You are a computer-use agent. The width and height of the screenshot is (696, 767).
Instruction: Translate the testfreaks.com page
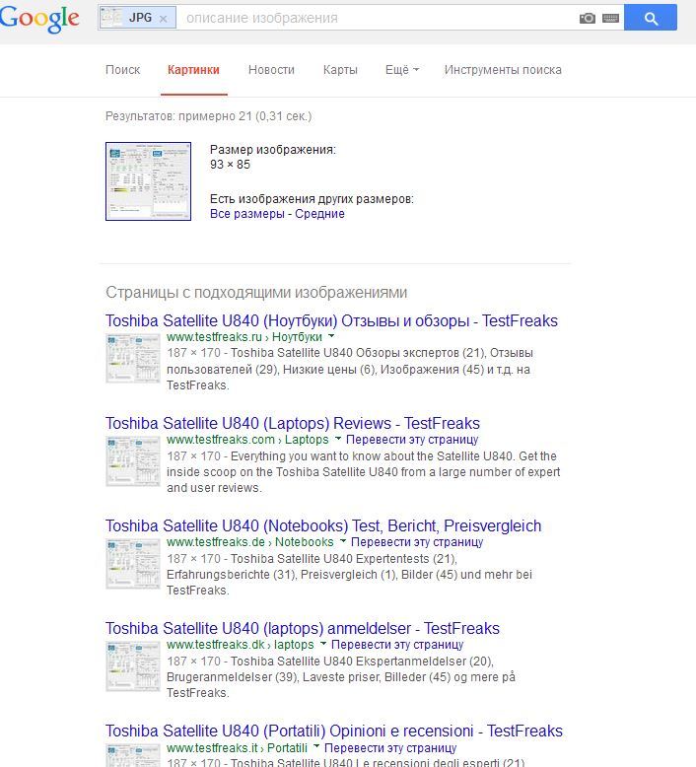point(412,440)
